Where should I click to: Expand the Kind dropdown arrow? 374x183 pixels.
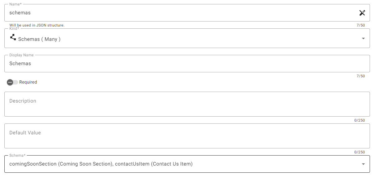point(363,38)
